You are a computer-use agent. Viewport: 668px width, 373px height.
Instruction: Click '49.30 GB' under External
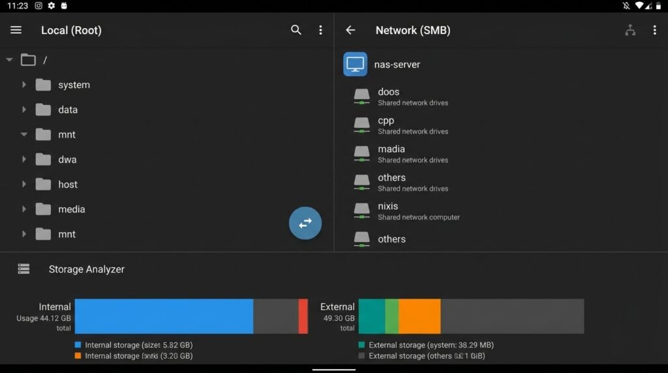pos(339,318)
